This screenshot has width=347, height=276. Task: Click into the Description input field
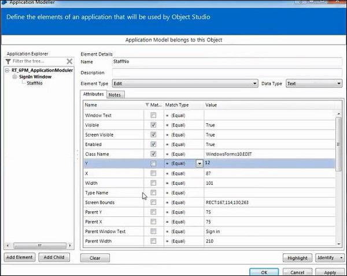click(227, 72)
